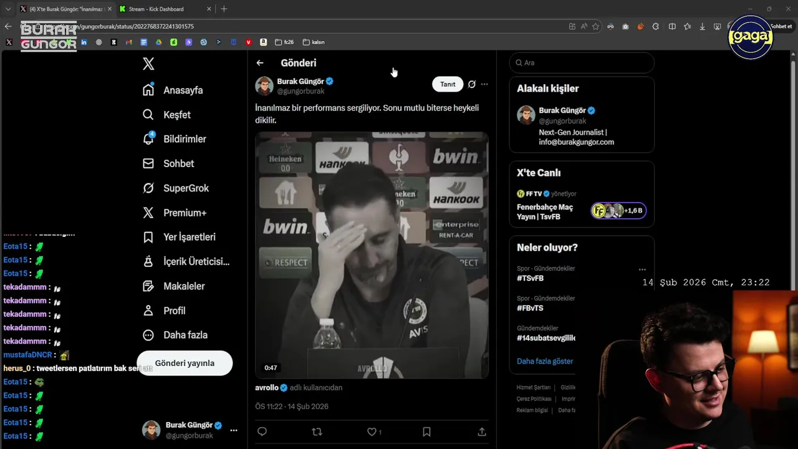The width and height of the screenshot is (798, 449).
Task: Click the reply speech bubble icon
Action: [262, 432]
